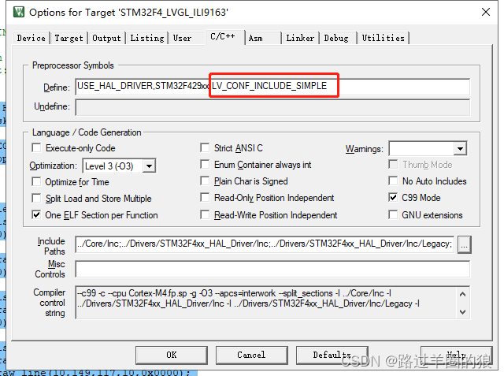This screenshot has height=376, width=504.
Task: Select the C/C++ tab
Action: [224, 37]
